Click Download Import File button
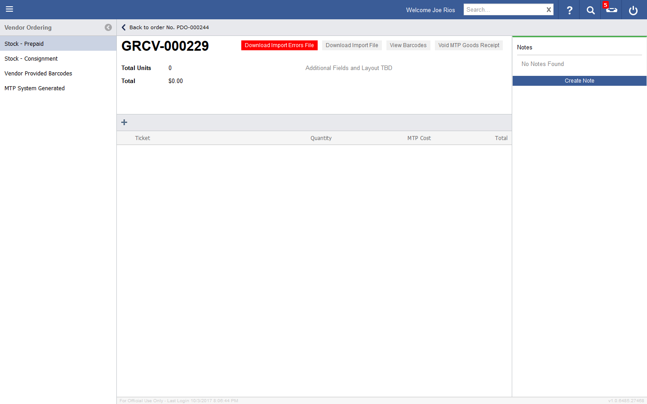This screenshot has width=647, height=404. [352, 45]
